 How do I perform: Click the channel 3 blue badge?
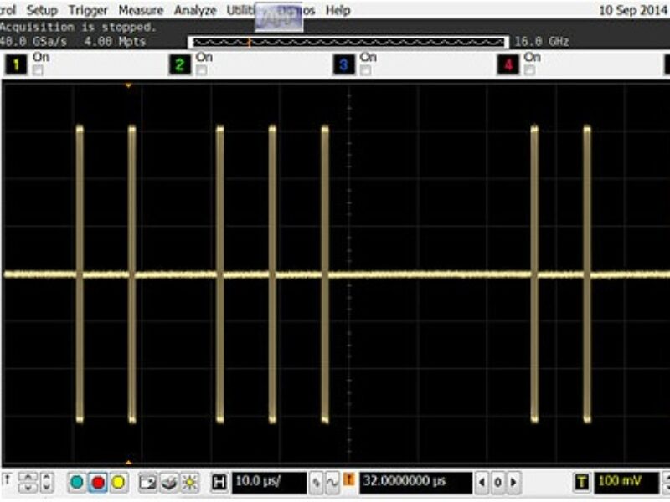coord(343,64)
